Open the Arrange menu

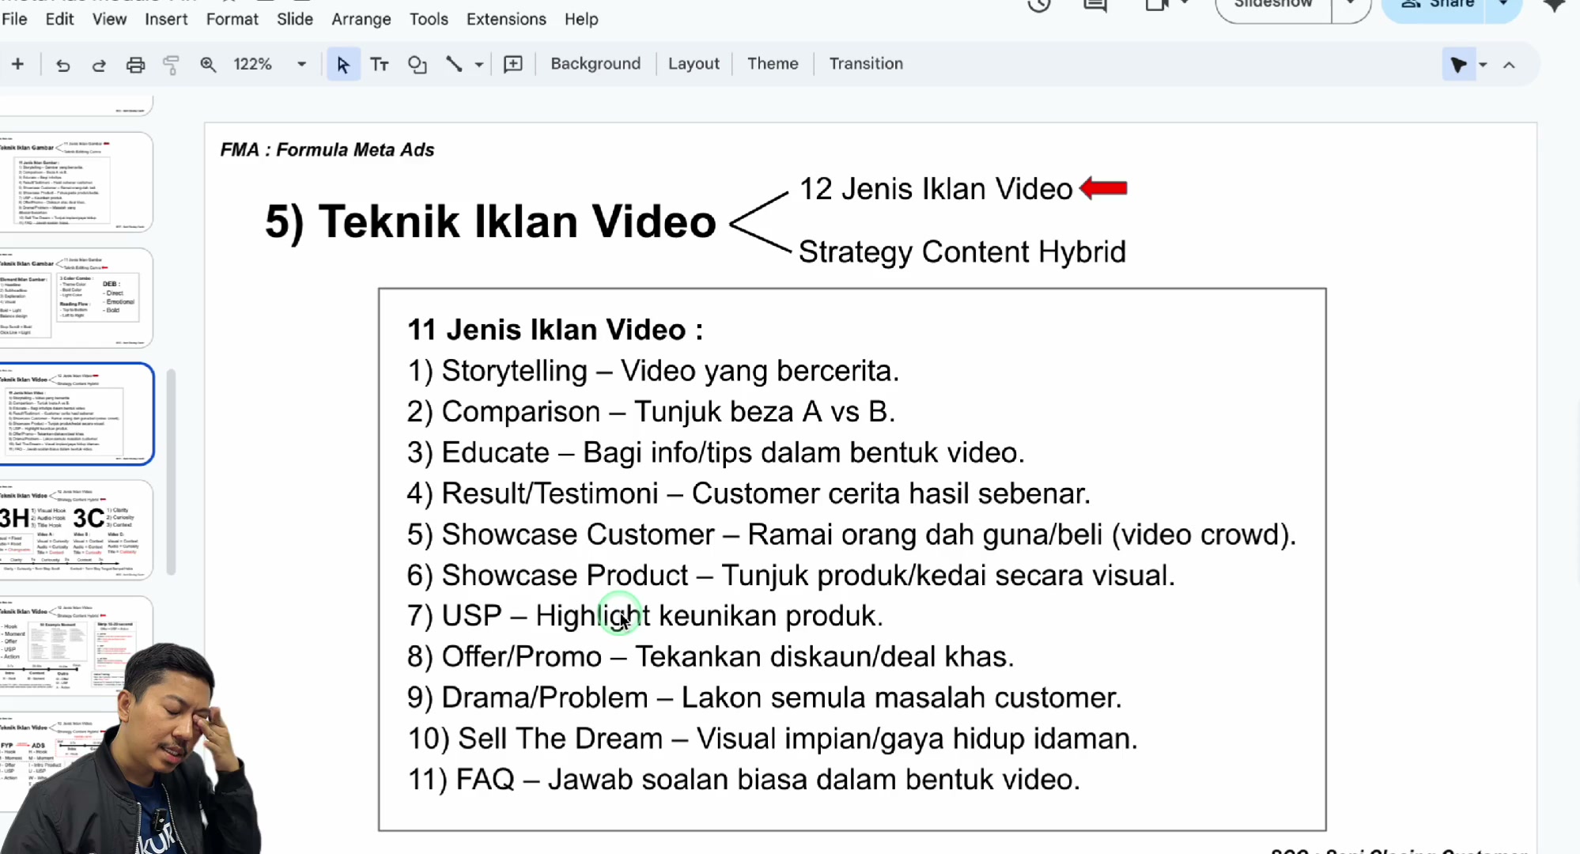click(361, 19)
